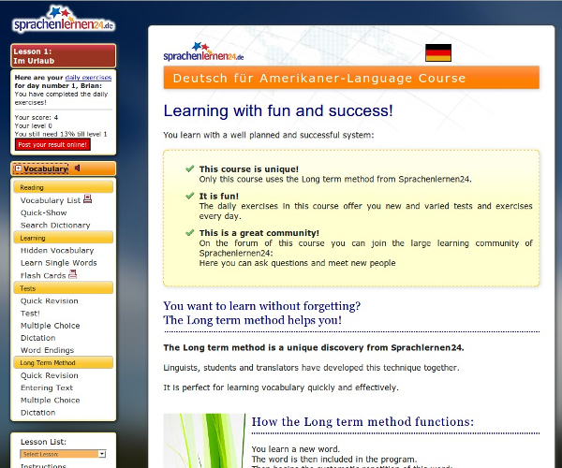This screenshot has height=468, width=562.
Task: Collapse the Vocabulary section expander
Action: coord(19,168)
